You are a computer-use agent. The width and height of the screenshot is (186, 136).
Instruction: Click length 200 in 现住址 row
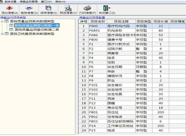pyautogui.click(x=161, y=112)
